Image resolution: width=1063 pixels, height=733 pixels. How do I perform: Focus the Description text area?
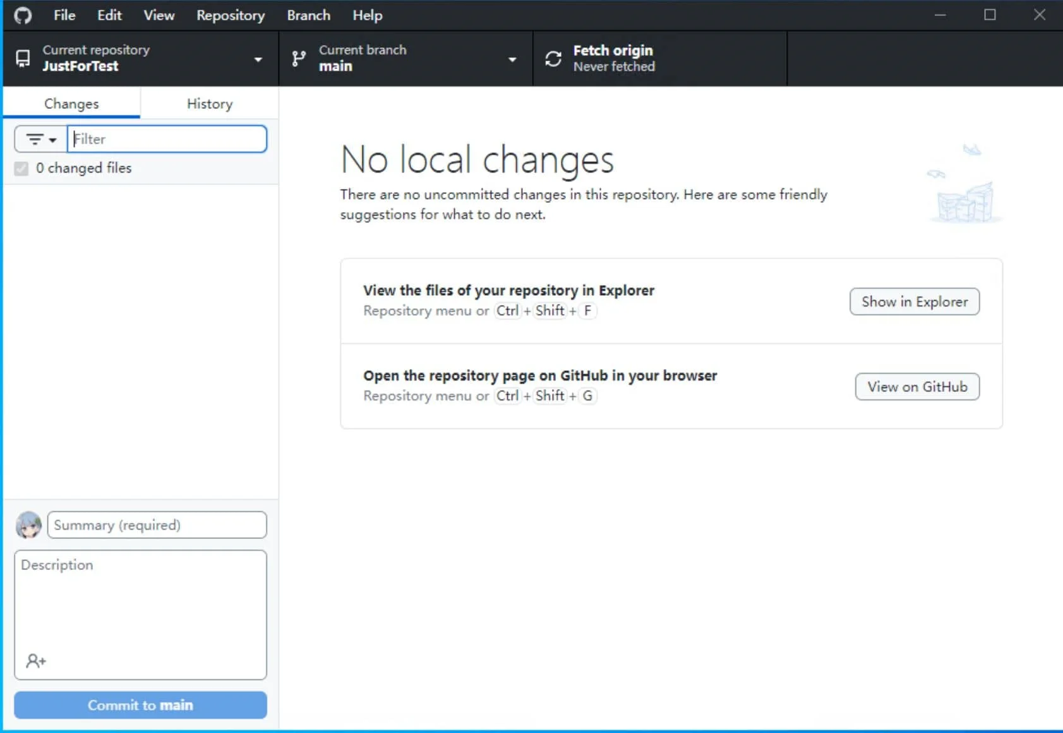coord(140,615)
